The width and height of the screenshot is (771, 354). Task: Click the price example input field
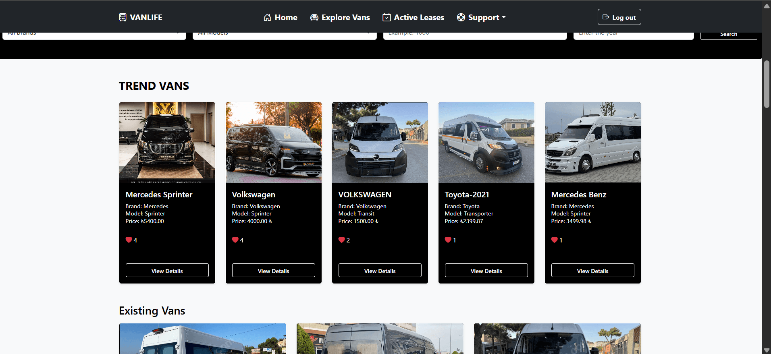click(475, 35)
